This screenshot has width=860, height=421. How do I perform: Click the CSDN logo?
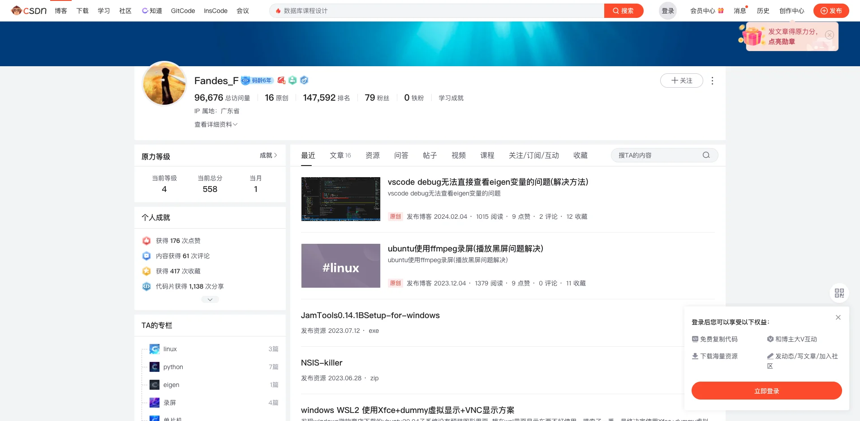tap(29, 10)
